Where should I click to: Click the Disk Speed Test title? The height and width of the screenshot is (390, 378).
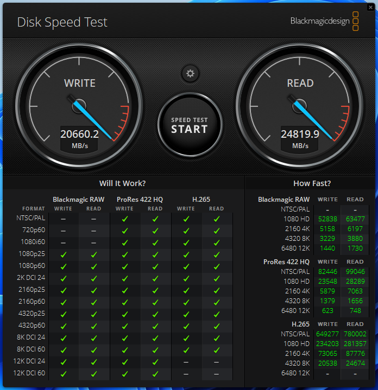point(62,22)
